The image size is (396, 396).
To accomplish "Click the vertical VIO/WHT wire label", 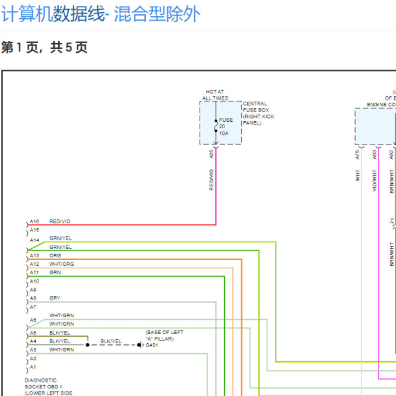I will pyautogui.click(x=375, y=180).
